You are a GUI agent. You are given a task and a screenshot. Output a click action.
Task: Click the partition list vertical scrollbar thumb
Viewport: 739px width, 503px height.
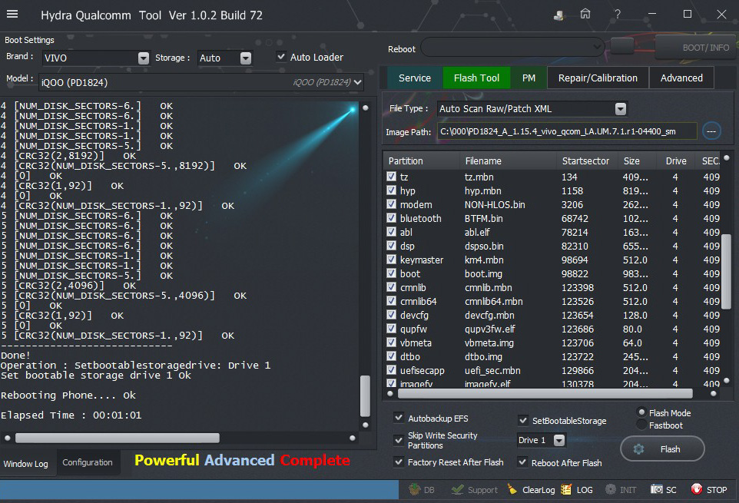click(726, 271)
